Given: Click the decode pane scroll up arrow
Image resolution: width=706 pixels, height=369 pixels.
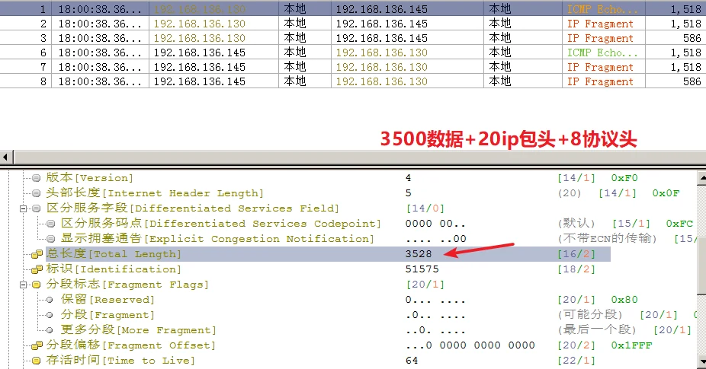Looking at the screenshot, I should pos(701,178).
